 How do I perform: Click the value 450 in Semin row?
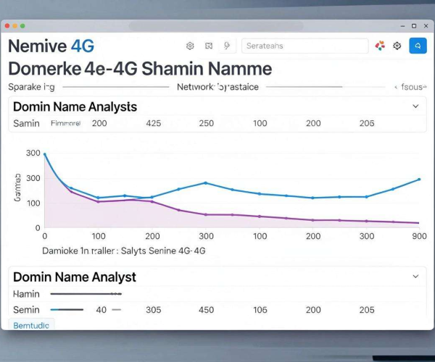[207, 310]
